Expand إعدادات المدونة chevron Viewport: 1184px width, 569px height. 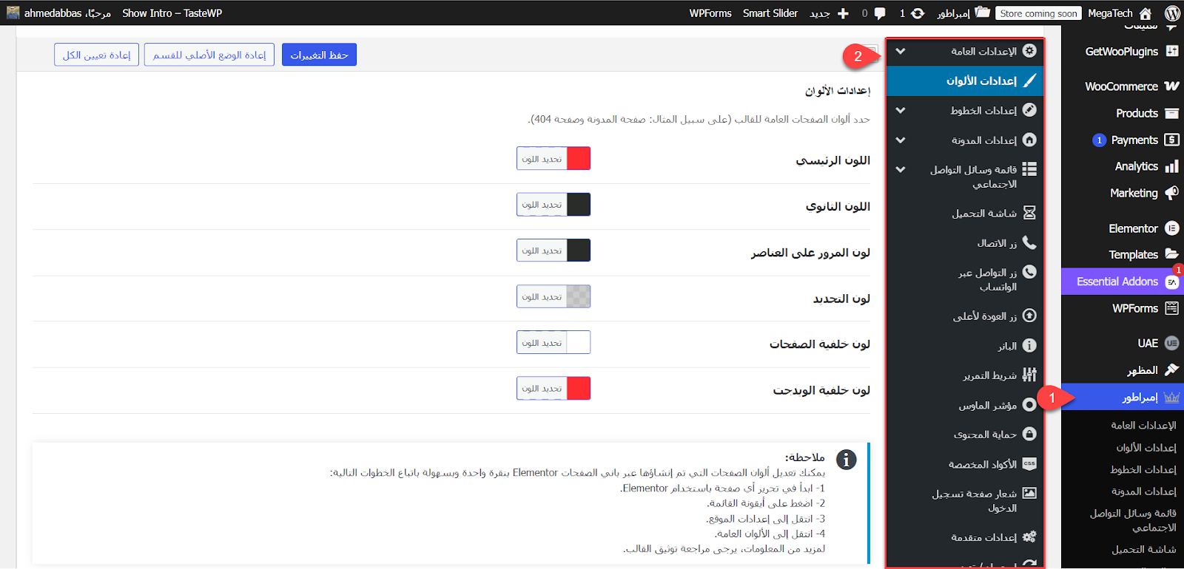coord(901,140)
